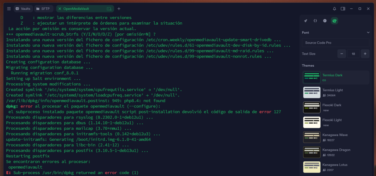Maximize the Termius window

(360, 9)
